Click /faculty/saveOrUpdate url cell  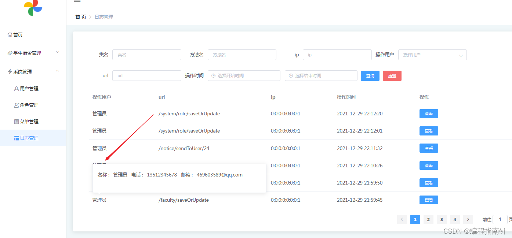click(x=184, y=200)
